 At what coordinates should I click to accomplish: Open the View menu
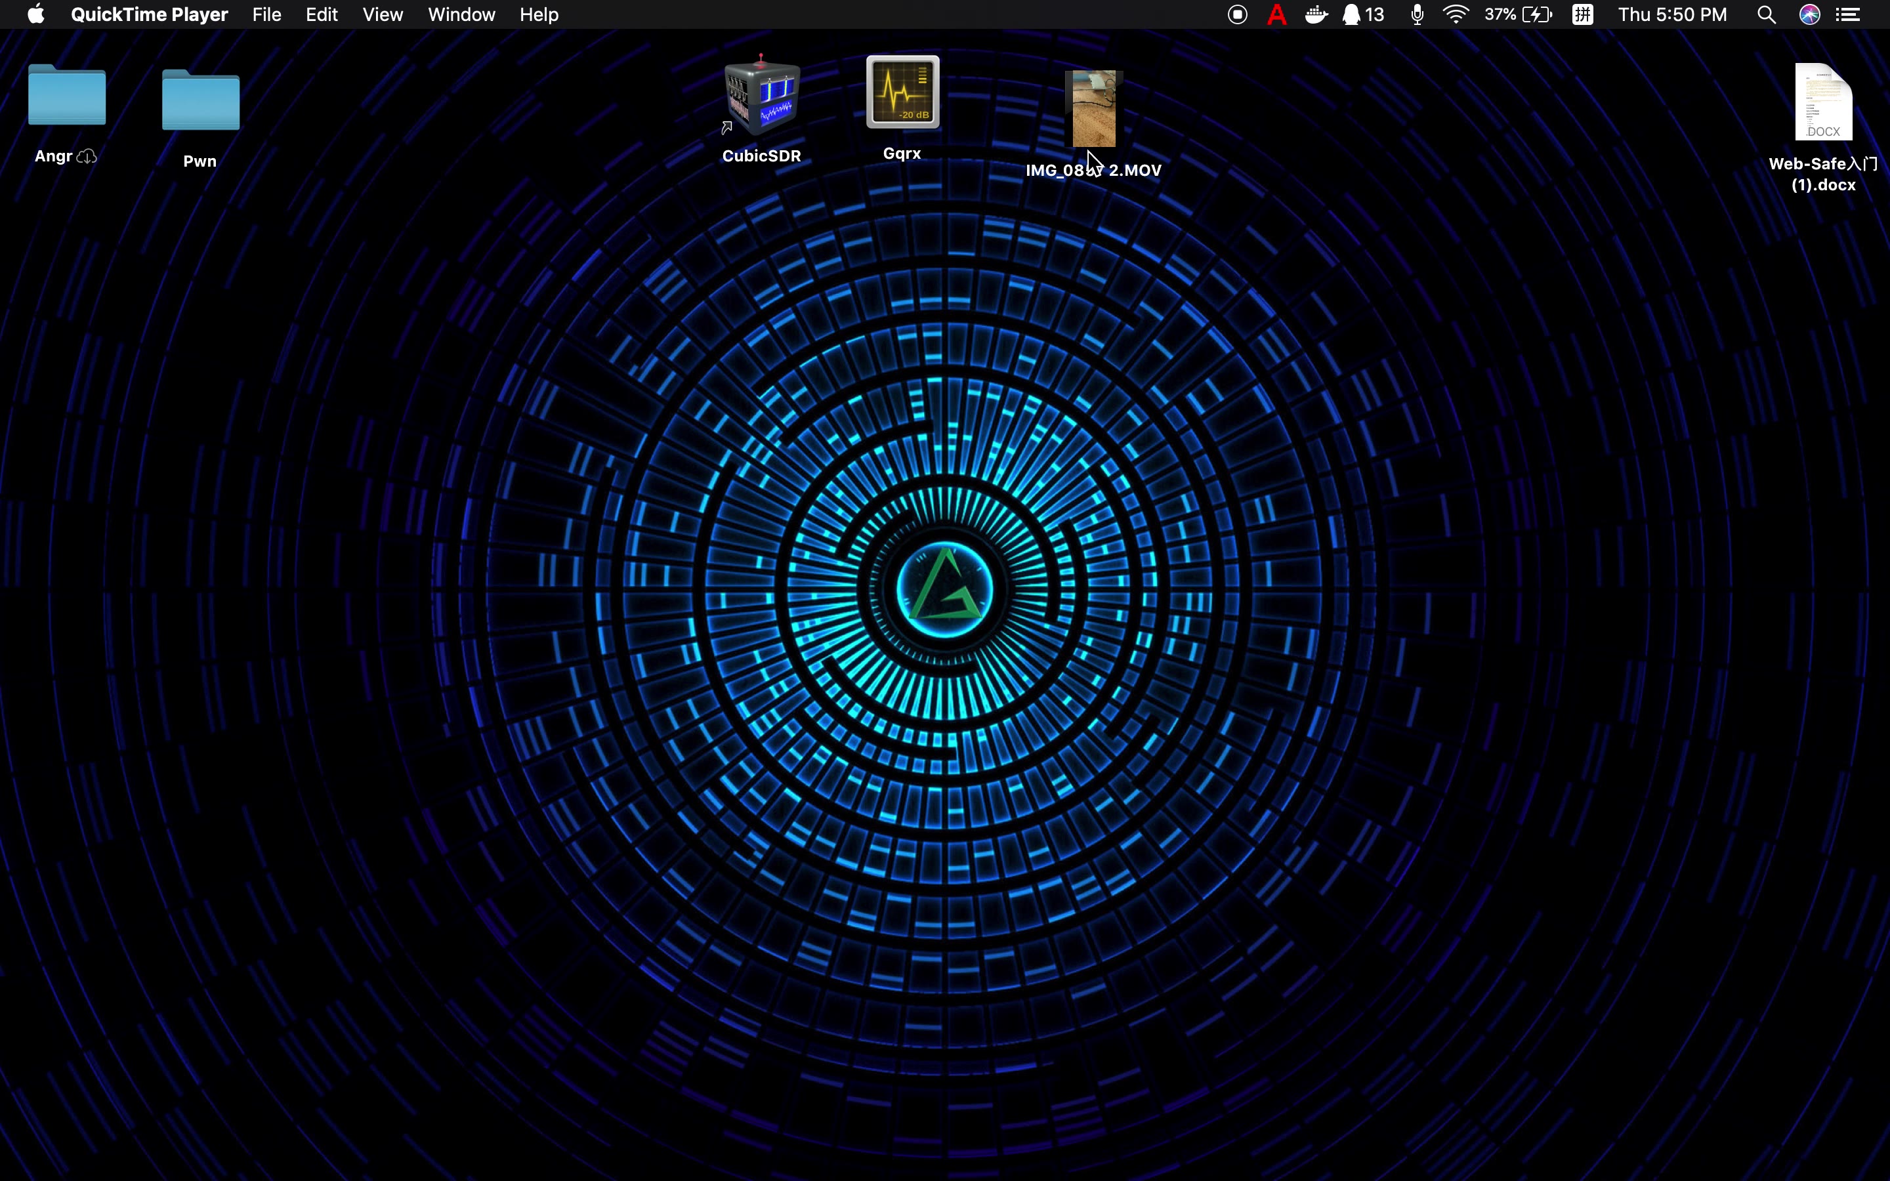pos(383,15)
